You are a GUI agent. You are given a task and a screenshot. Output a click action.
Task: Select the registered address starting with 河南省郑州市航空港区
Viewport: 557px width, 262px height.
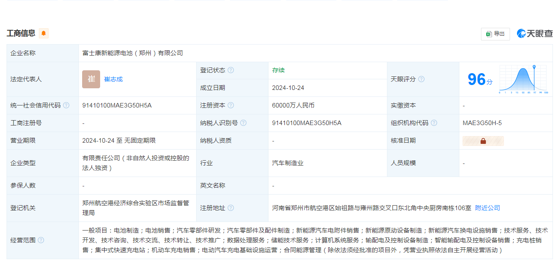(x=371, y=208)
